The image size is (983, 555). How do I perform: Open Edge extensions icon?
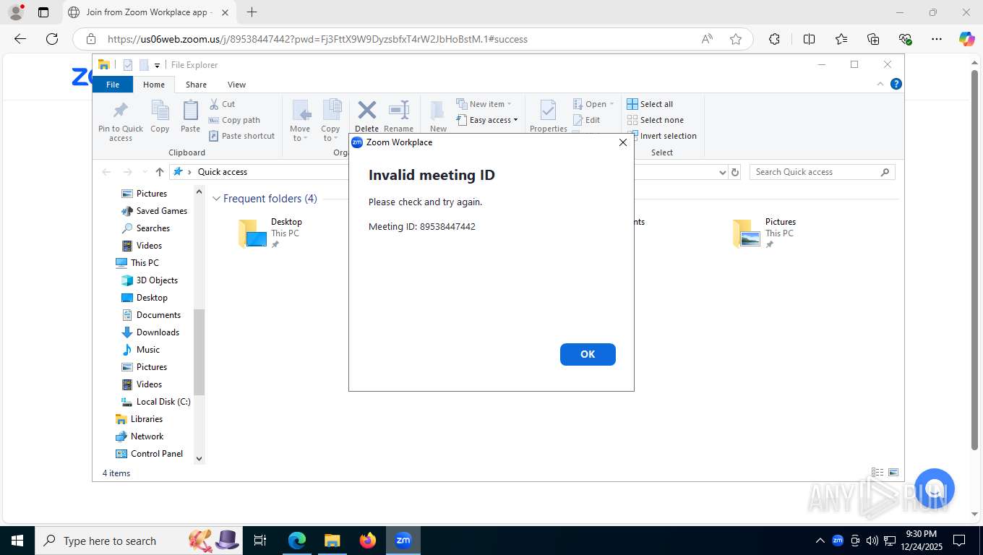[774, 39]
